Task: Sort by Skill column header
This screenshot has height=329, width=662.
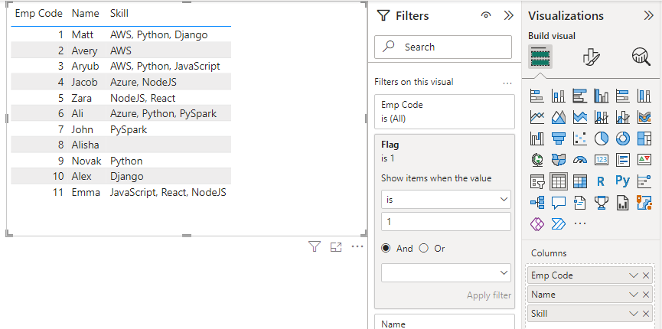Action: pos(119,14)
